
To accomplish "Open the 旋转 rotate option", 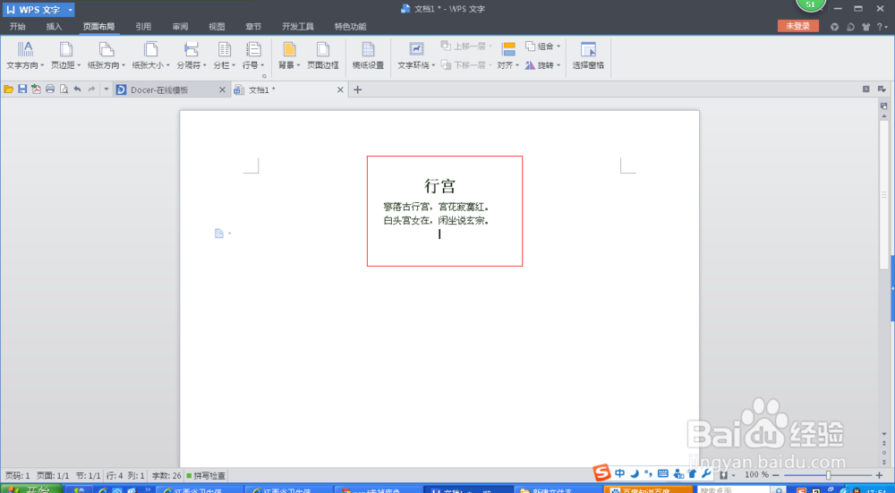I will [x=543, y=65].
